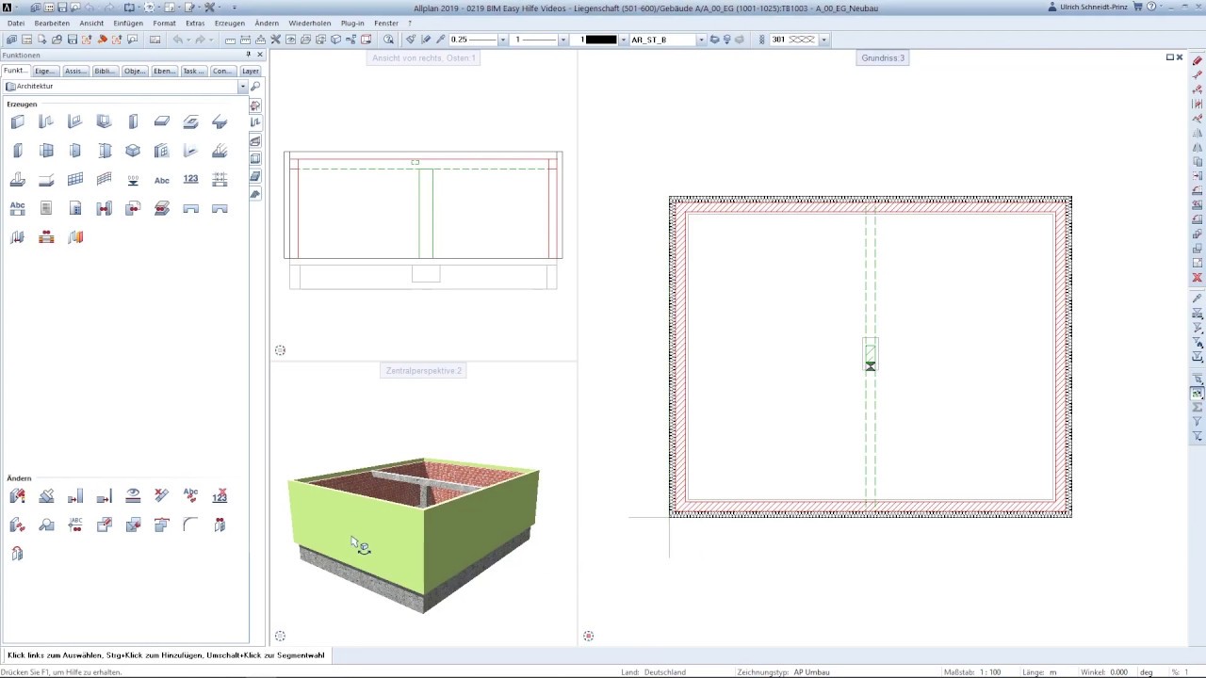The width and height of the screenshot is (1206, 678).
Task: Click the Grundriss:3 viewport label
Action: click(883, 58)
